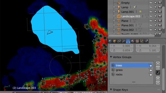
Task: Toggle selectability of Empty object
Action: (156, 3)
